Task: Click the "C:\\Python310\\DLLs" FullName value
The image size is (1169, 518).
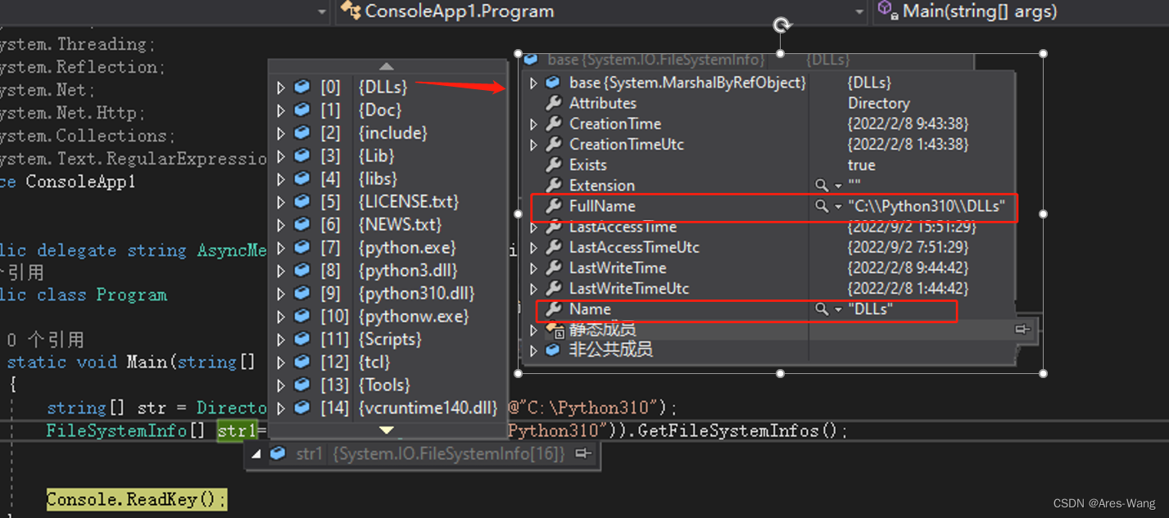Action: tap(927, 206)
